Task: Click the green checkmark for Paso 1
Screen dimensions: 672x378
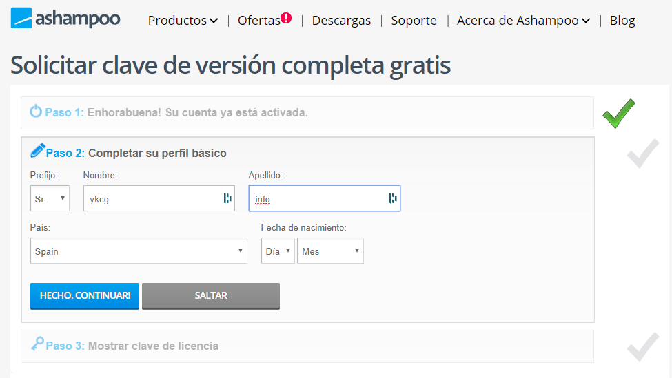Action: coord(619,114)
